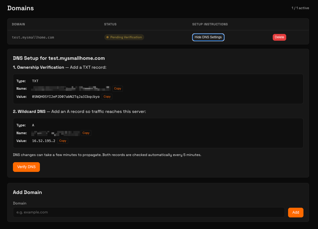This screenshot has height=229, width=318.
Task: Click the "1 / 1 active" counter
Action: pyautogui.click(x=300, y=8)
